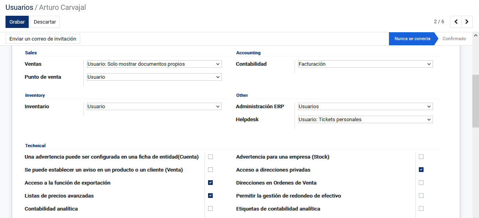The width and height of the screenshot is (479, 218).
Task: Click the Punto de venta field label
Action: point(43,77)
